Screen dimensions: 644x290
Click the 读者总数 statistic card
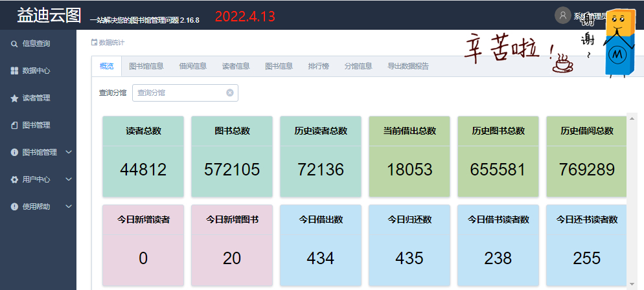point(143,156)
